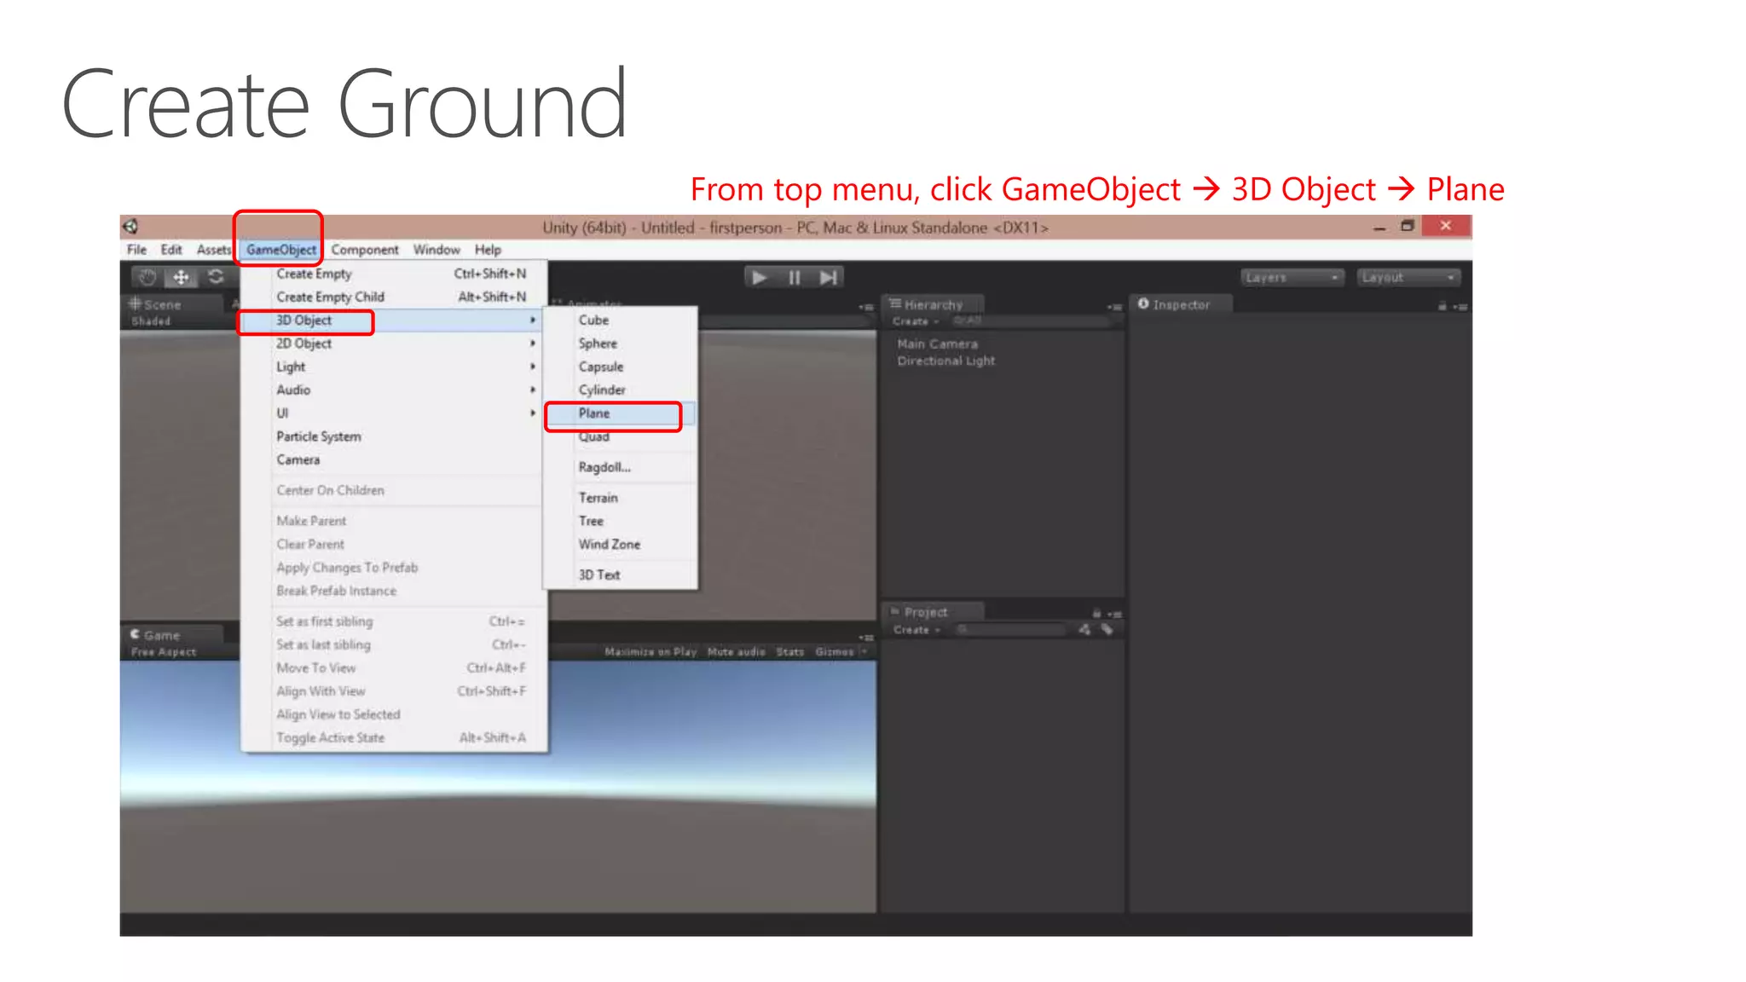The image size is (1746, 982).
Task: Open the Scene panel options menu icon
Action: (x=866, y=307)
